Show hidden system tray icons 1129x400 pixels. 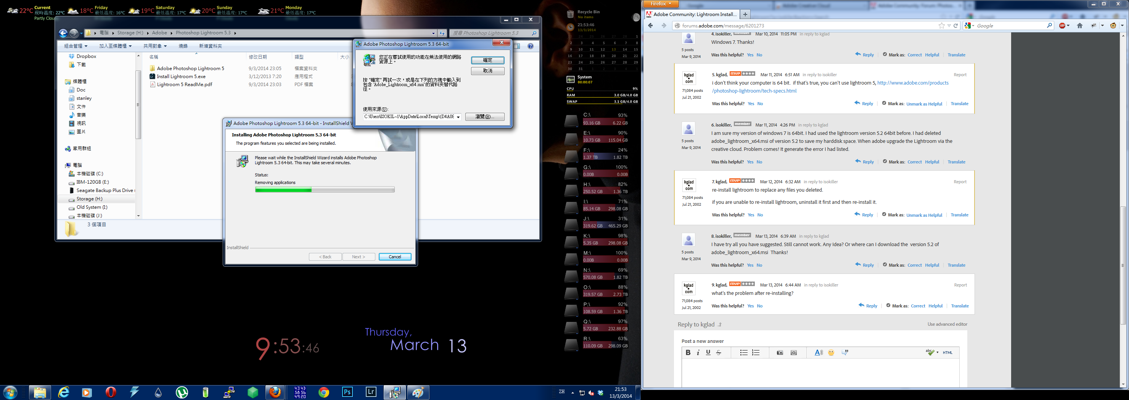pos(573,392)
